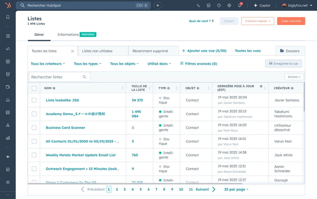Check the Academy Demo row checkbox
317x199 pixels.
(34, 114)
